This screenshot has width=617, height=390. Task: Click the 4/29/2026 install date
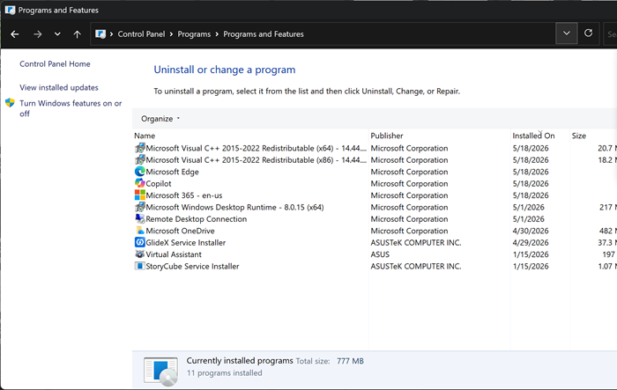point(531,243)
